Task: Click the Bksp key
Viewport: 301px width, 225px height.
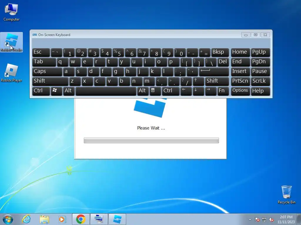Action: pos(220,52)
